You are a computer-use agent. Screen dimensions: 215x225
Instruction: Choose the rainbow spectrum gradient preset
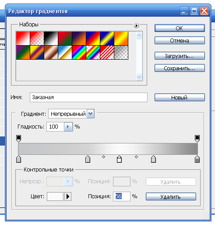coord(79,52)
